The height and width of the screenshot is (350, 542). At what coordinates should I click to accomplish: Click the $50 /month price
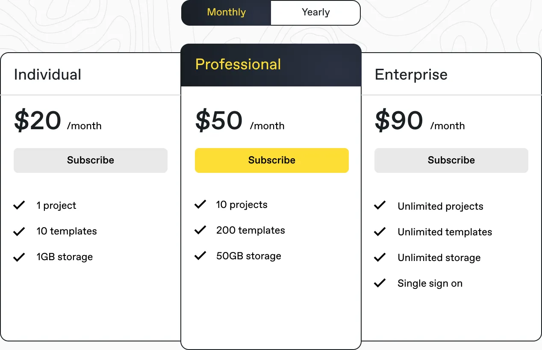pos(240,121)
